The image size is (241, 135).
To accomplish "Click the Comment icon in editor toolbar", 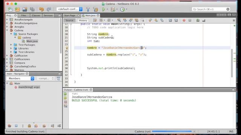I will pos(198,20).
